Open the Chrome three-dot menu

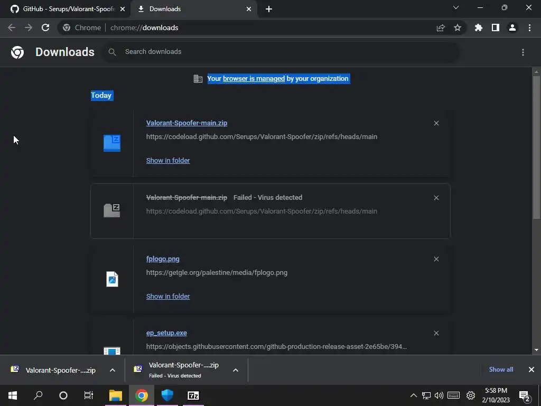pos(529,27)
